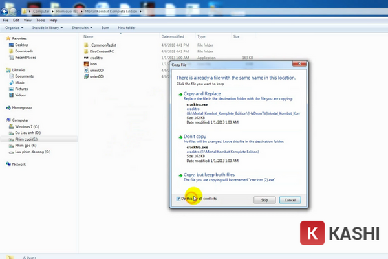388x259 pixels.
Task: Expand the arrow after Mortal Kombat Komplete Edition
Action: point(140,12)
